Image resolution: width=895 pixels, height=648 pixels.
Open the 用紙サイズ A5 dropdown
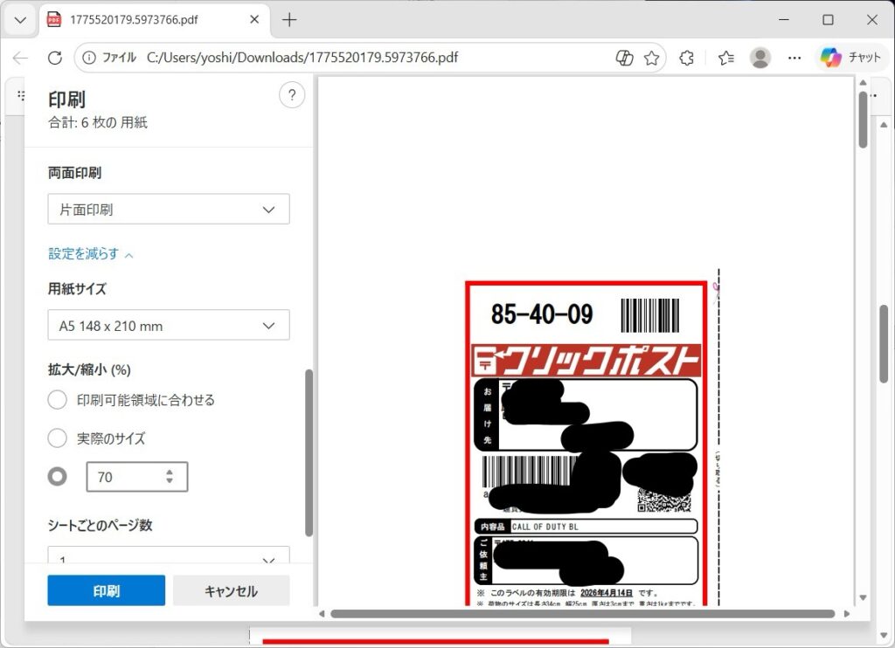pos(168,326)
